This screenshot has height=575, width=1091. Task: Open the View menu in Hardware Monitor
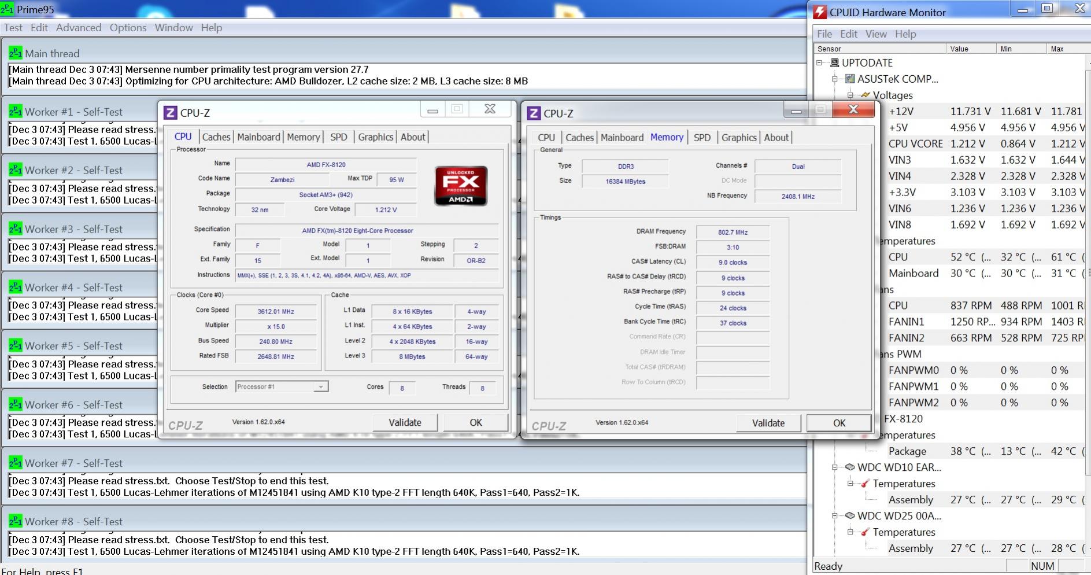pyautogui.click(x=876, y=34)
